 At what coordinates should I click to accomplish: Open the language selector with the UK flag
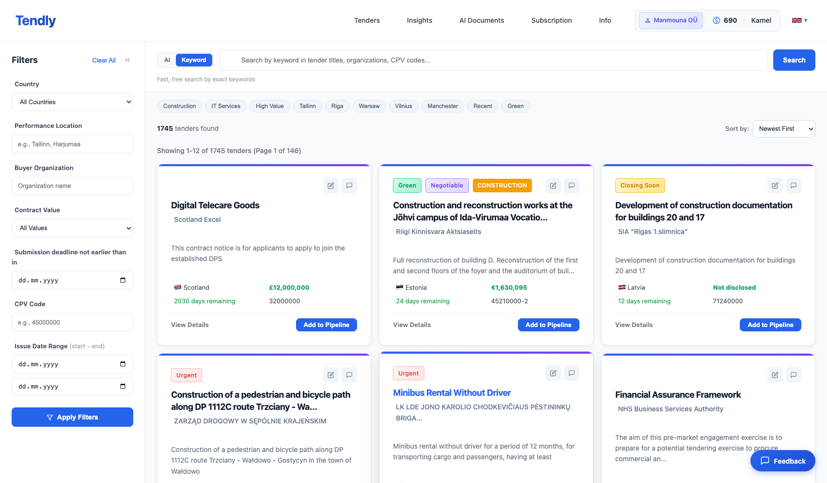click(x=799, y=20)
